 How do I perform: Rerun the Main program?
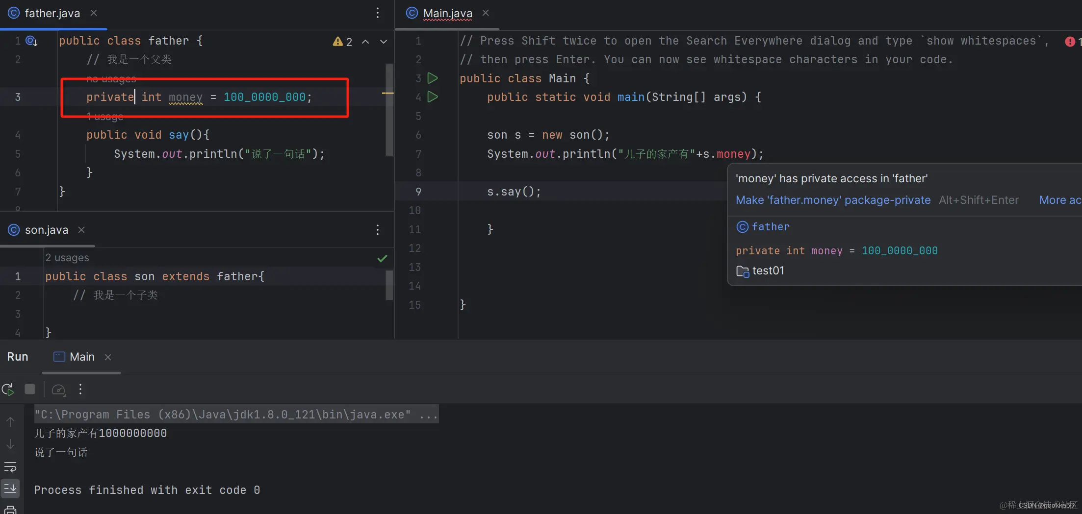pyautogui.click(x=8, y=390)
